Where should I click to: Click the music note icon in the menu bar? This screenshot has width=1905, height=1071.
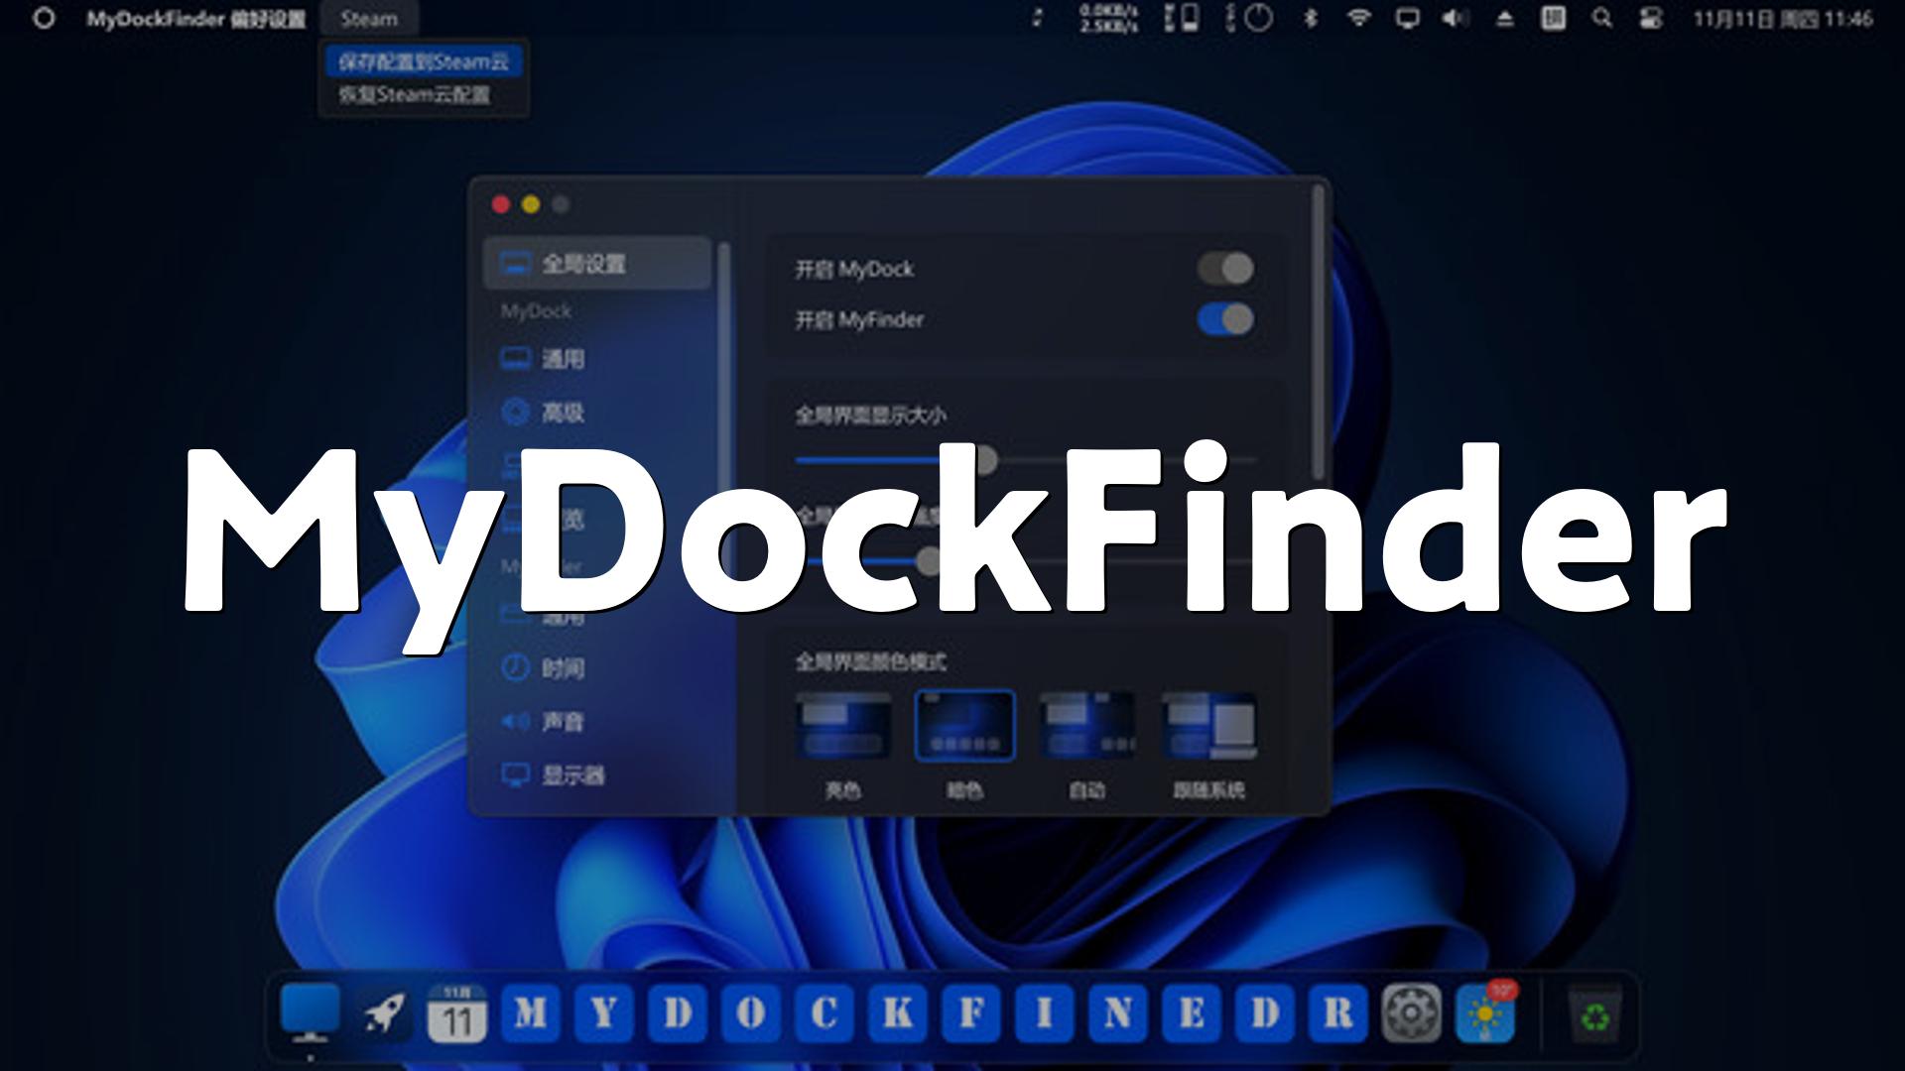point(1038,18)
